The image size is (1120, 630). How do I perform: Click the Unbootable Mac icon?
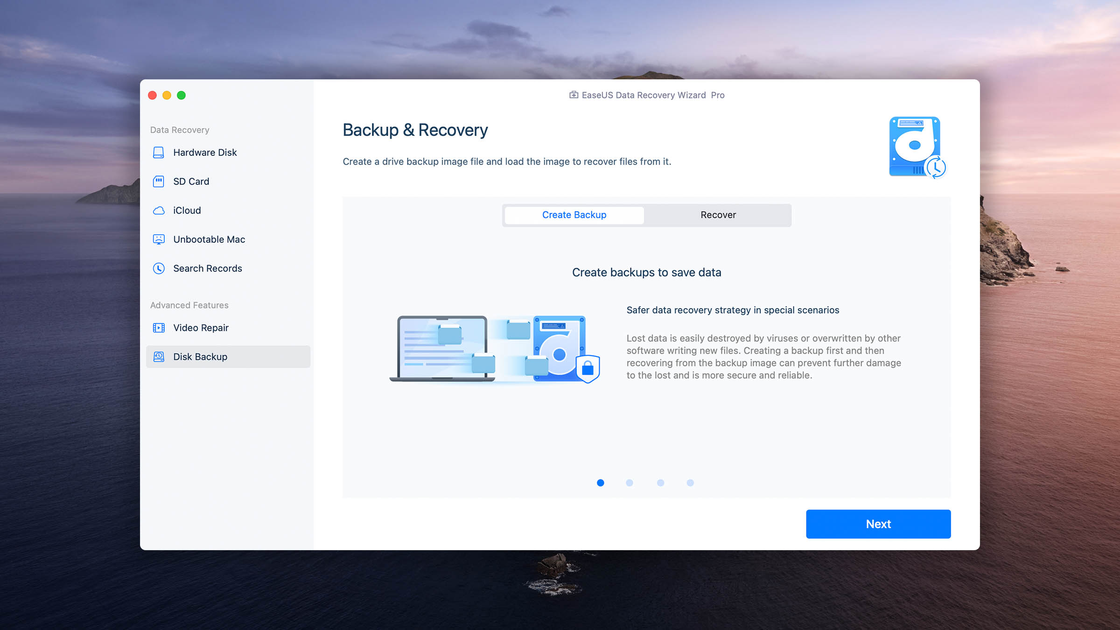159,238
